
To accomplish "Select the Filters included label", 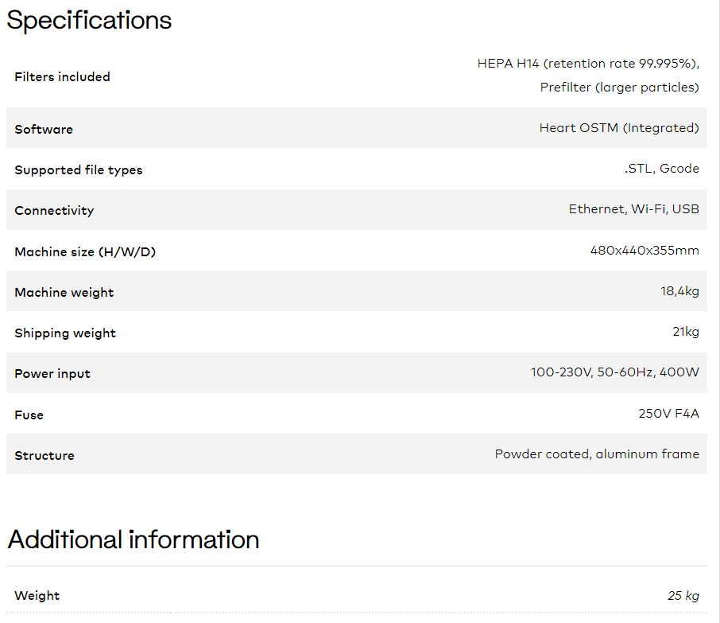I will point(63,77).
